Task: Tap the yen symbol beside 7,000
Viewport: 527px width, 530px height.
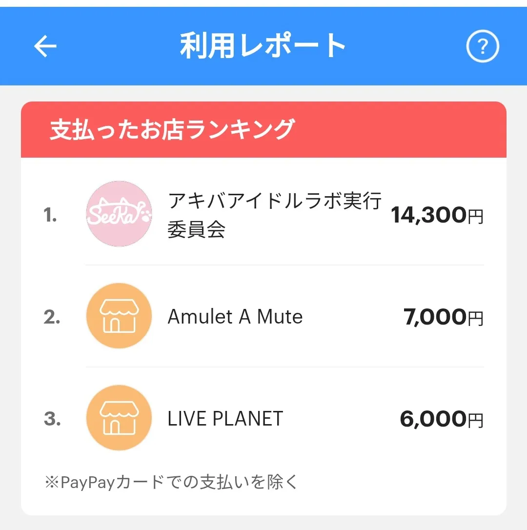Action: pyautogui.click(x=476, y=319)
